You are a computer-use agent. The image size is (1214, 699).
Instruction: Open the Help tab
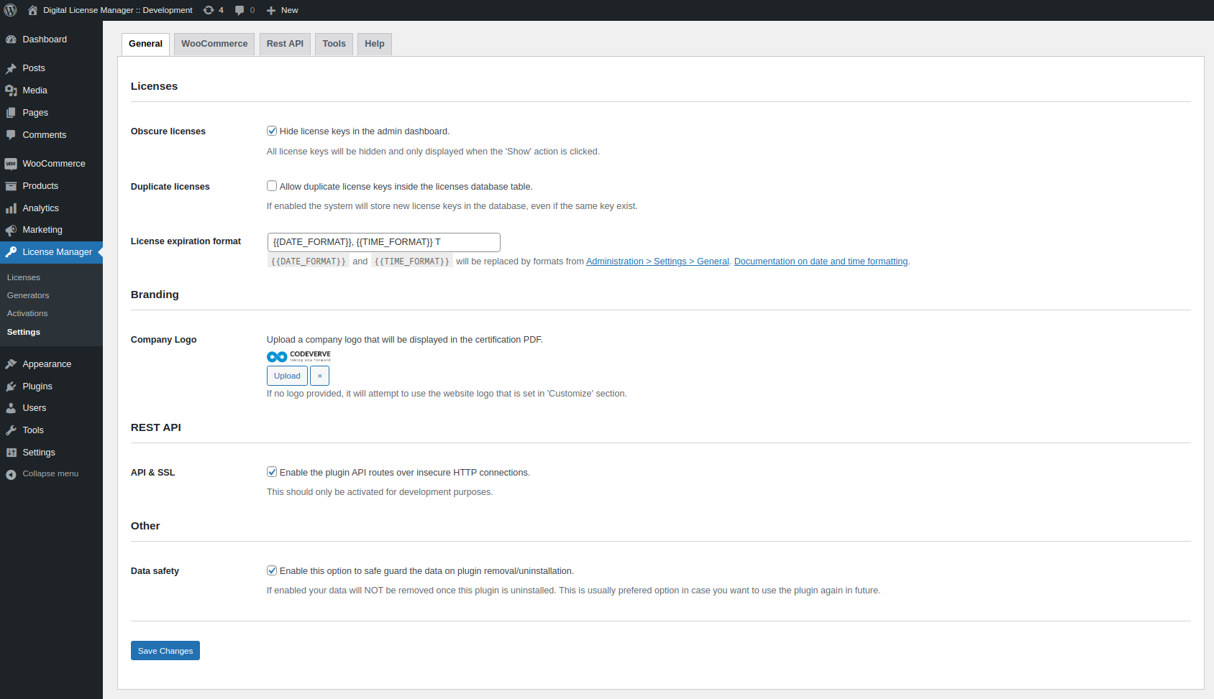(x=374, y=43)
